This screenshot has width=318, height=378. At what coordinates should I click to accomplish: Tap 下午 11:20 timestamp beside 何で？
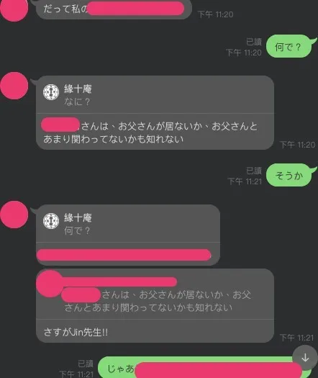point(244,53)
